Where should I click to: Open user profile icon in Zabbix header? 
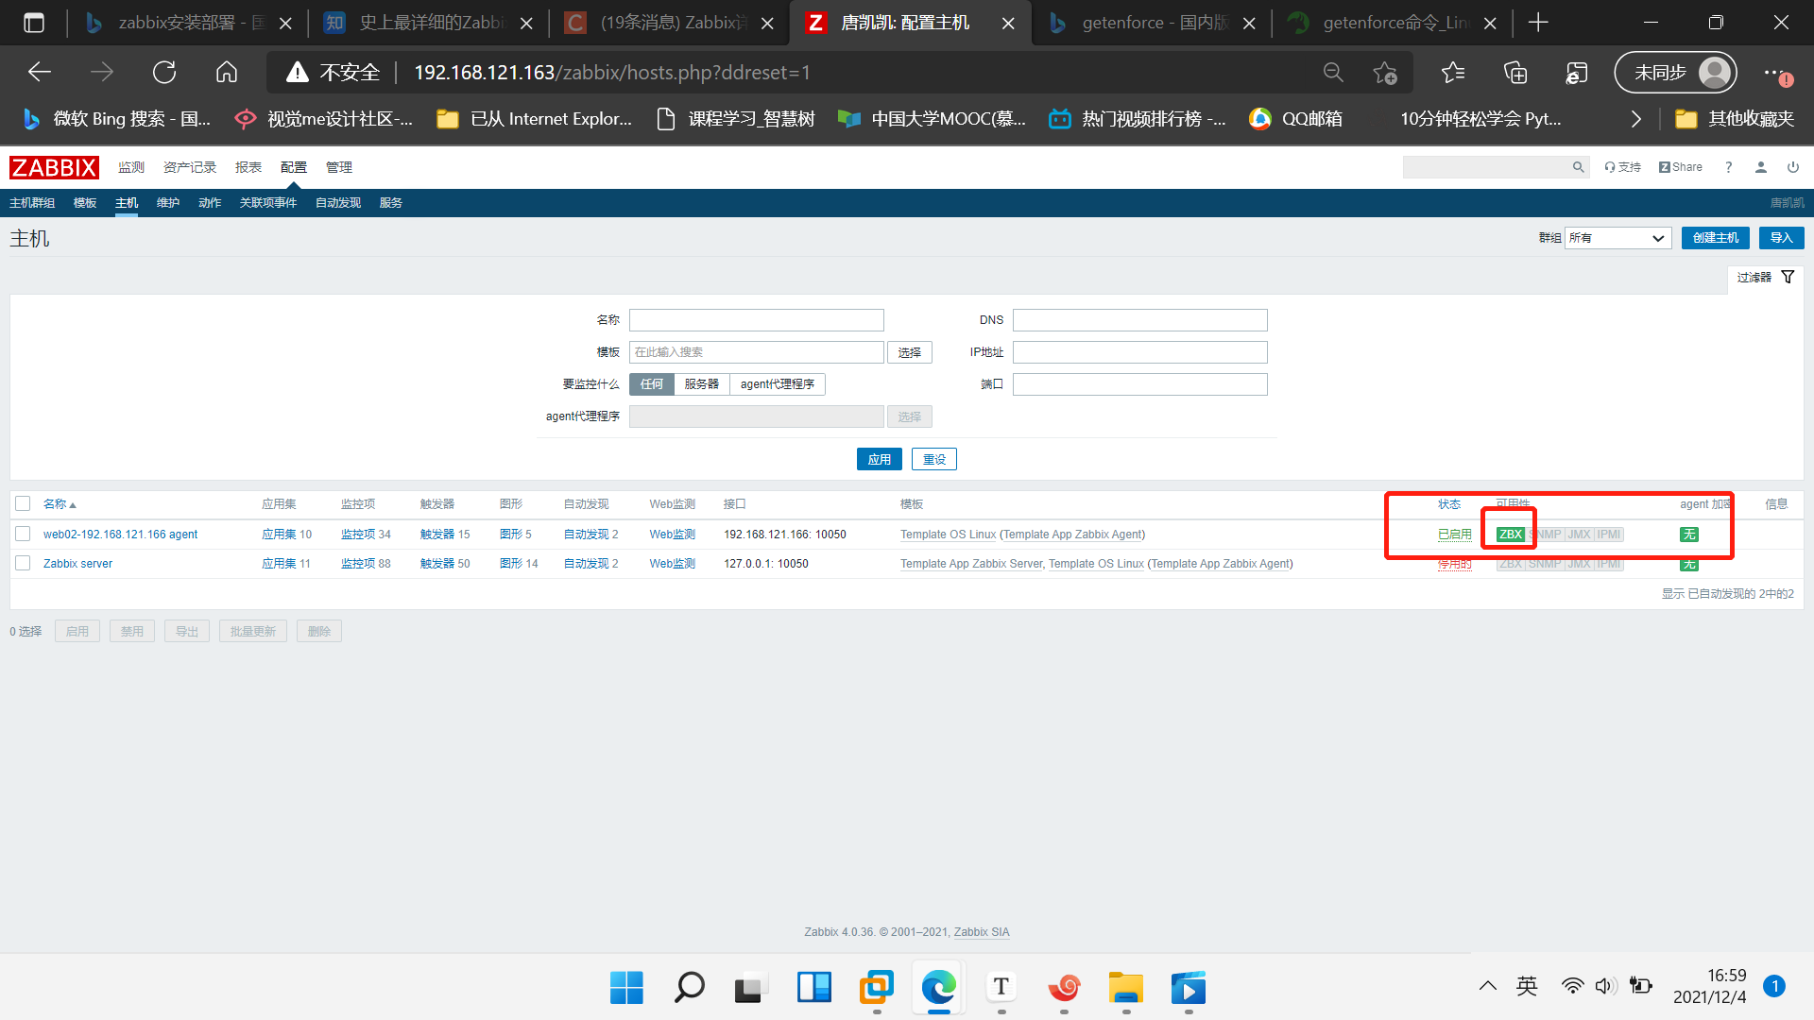click(1761, 167)
